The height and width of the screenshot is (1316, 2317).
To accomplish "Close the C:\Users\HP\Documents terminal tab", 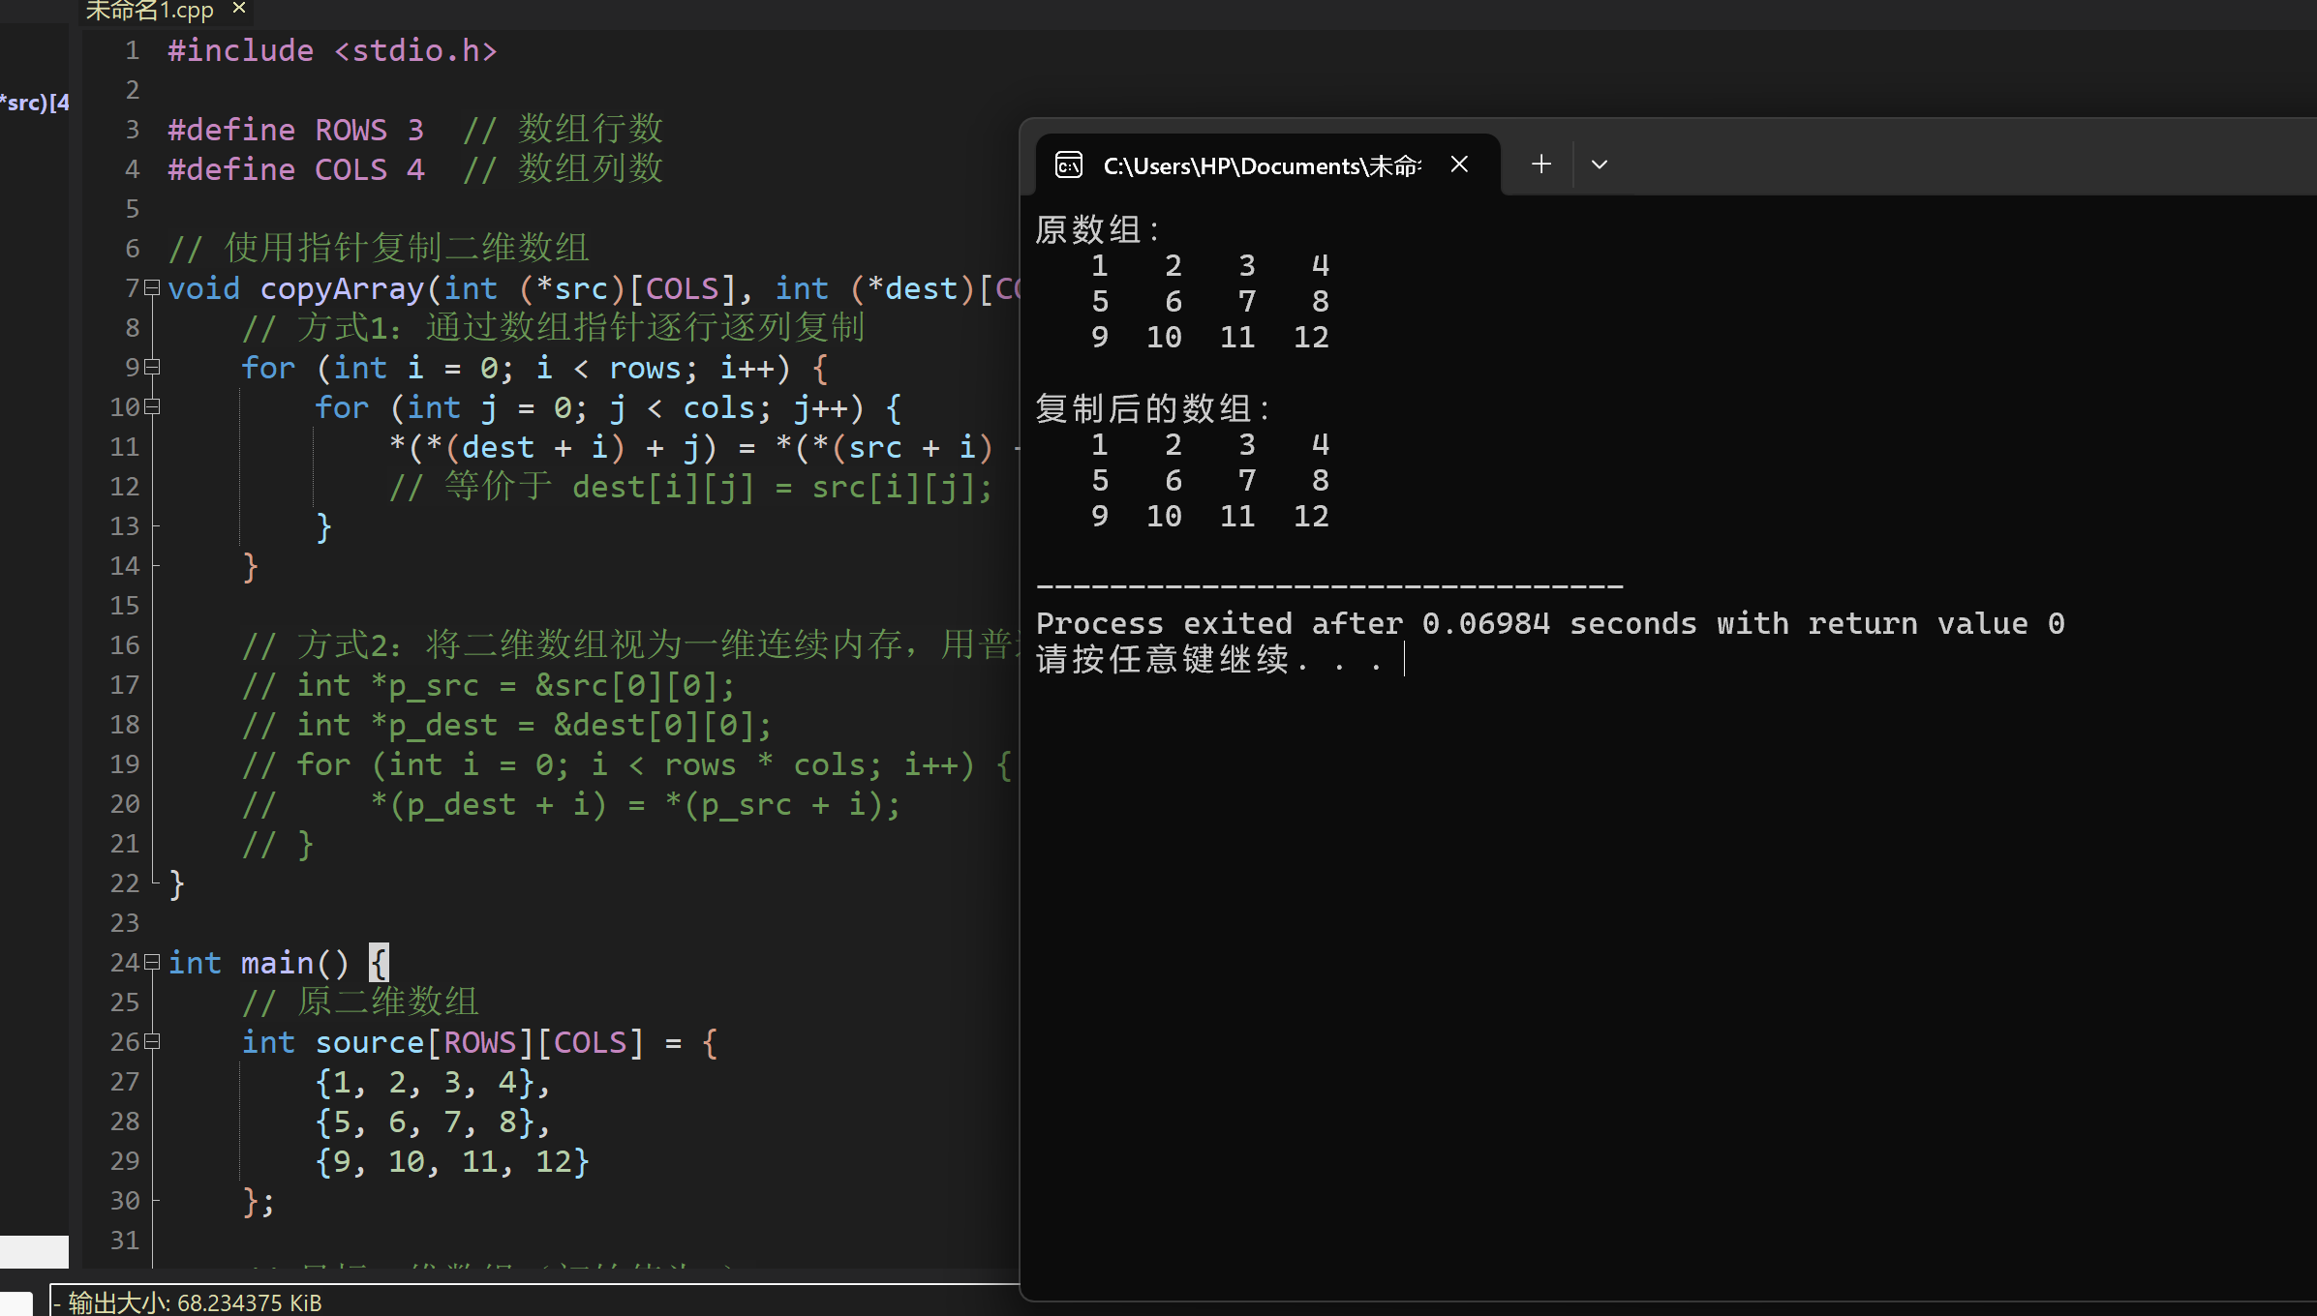I will pyautogui.click(x=1458, y=164).
